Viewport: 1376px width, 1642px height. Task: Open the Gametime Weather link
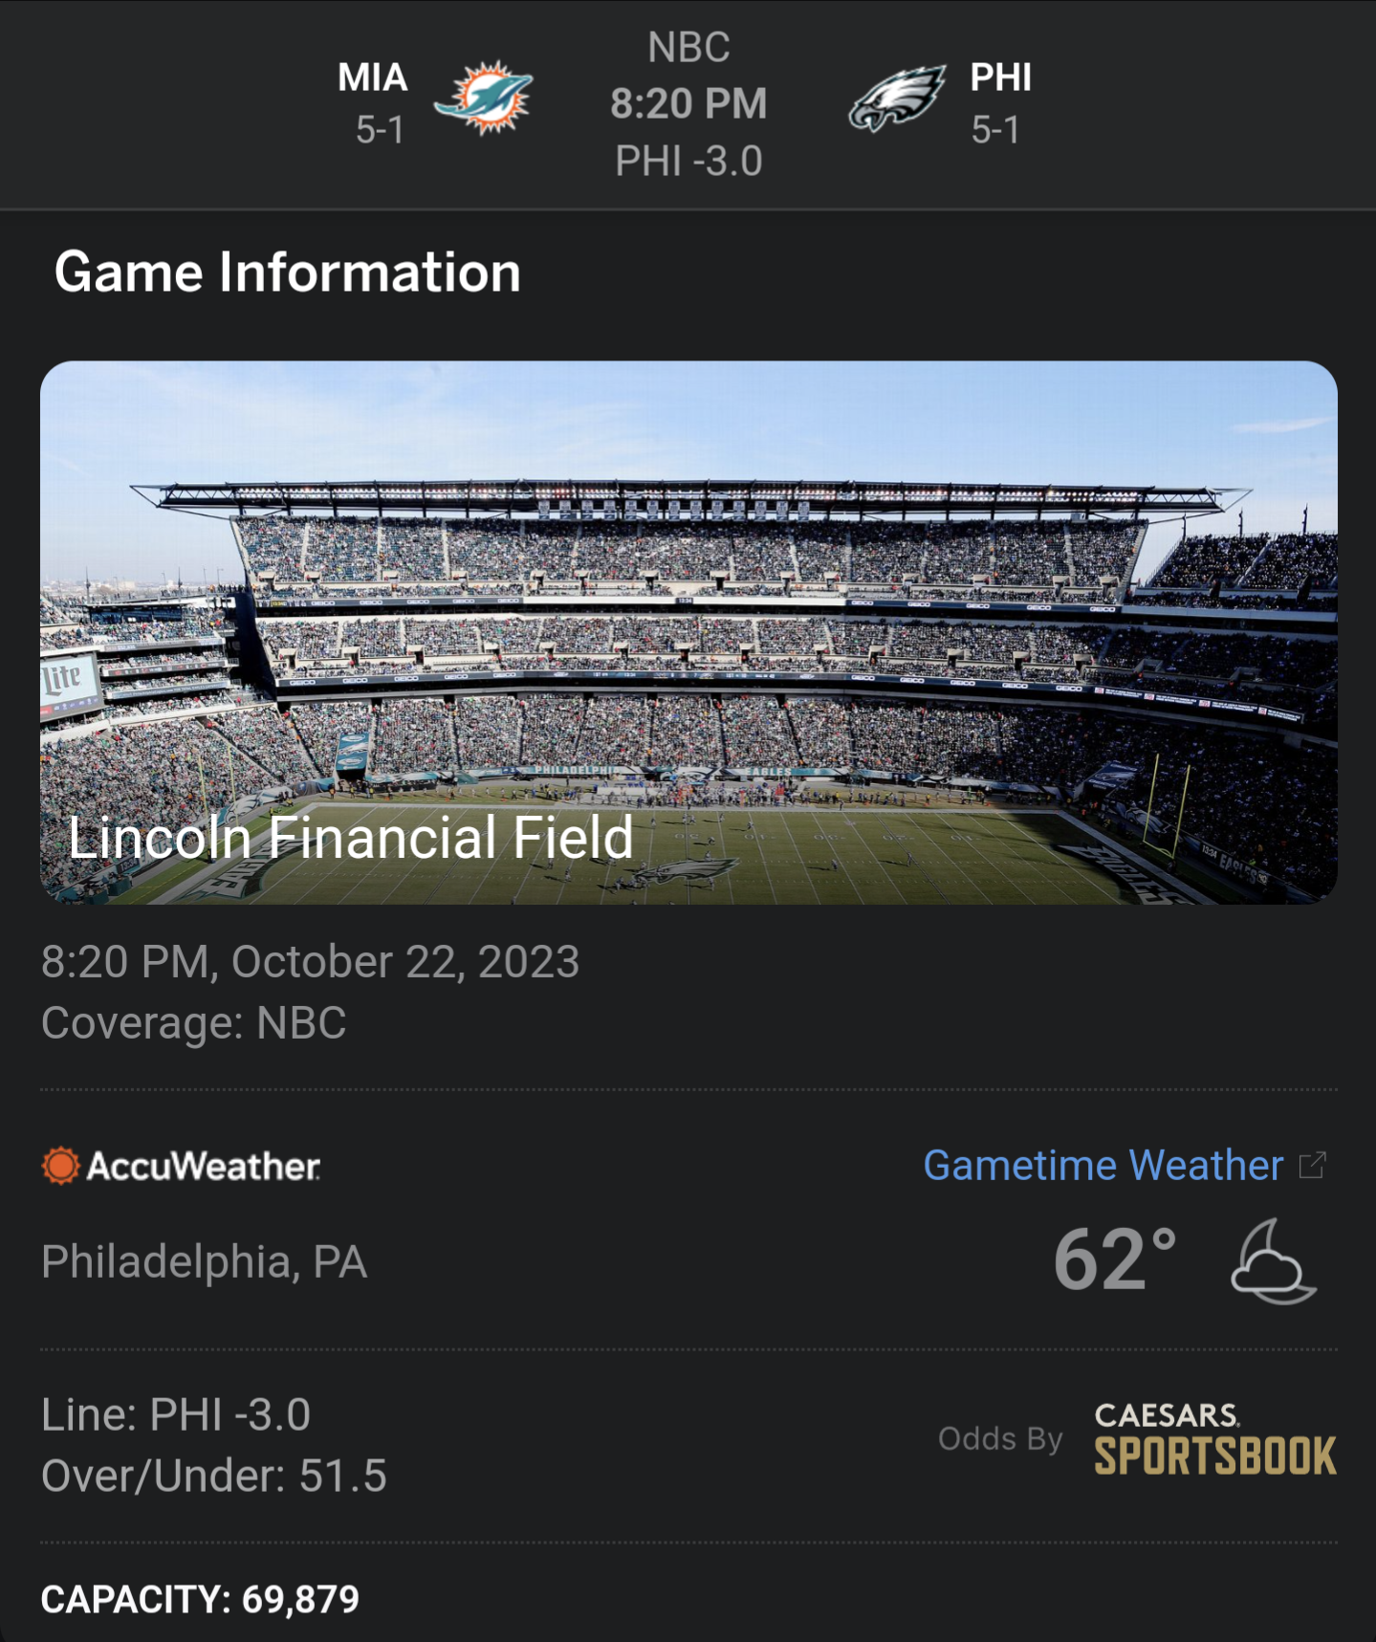point(1103,1166)
